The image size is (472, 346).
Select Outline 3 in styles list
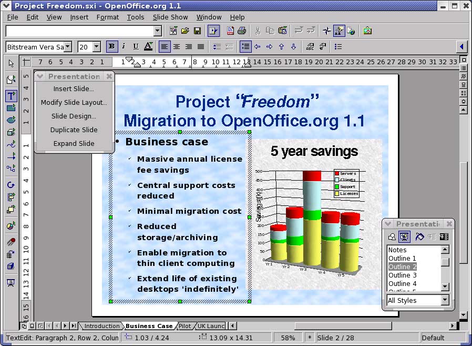(x=403, y=275)
